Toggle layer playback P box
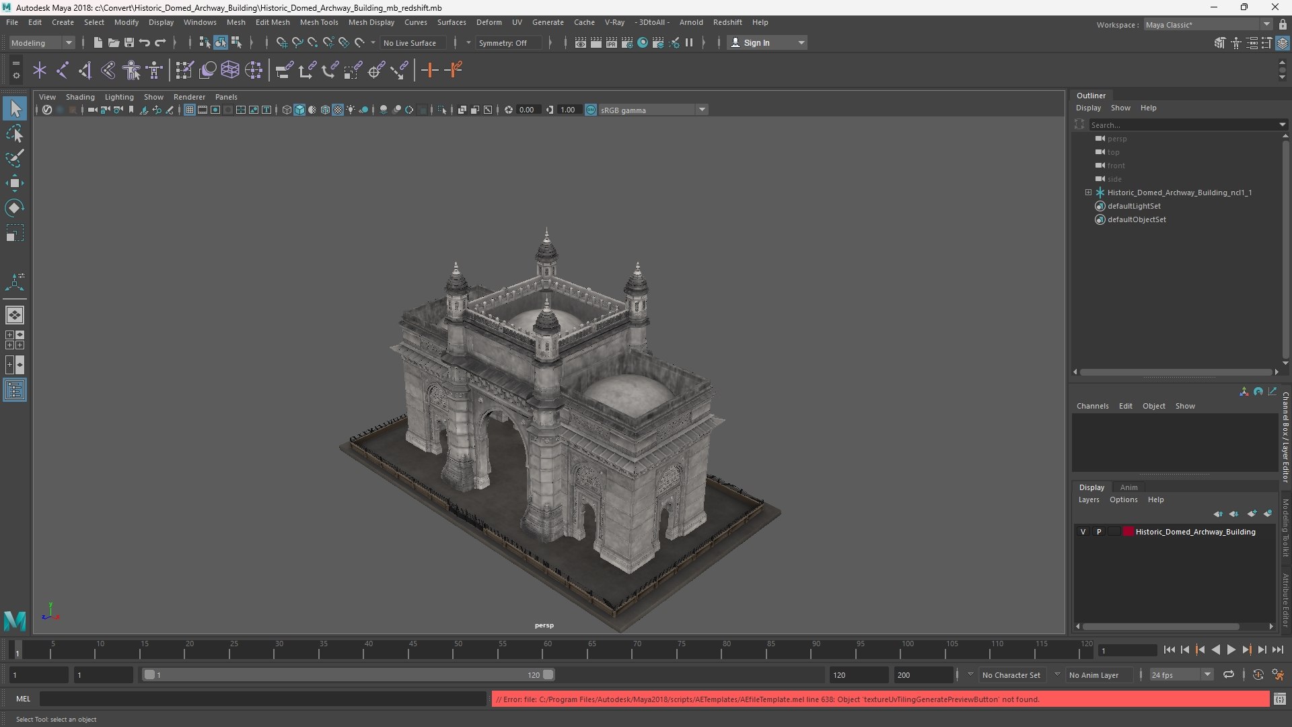The height and width of the screenshot is (727, 1292). (1099, 532)
